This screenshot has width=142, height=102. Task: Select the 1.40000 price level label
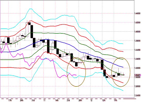(137, 32)
